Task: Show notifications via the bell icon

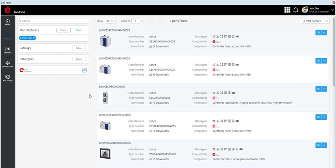Action: point(296,10)
